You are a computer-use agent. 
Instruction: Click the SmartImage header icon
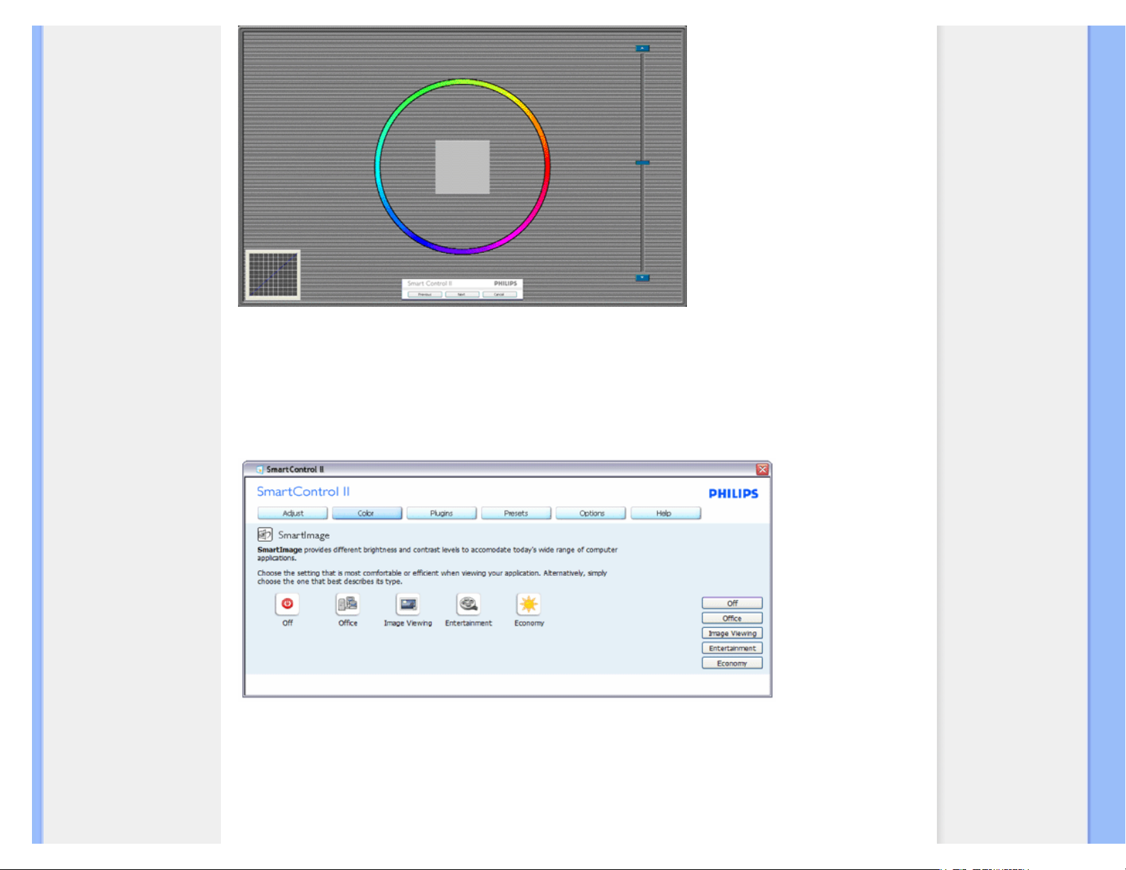(x=265, y=535)
